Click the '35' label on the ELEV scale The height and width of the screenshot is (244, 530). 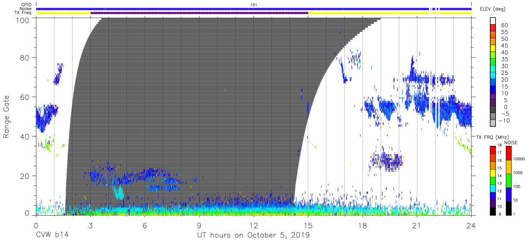pos(504,59)
